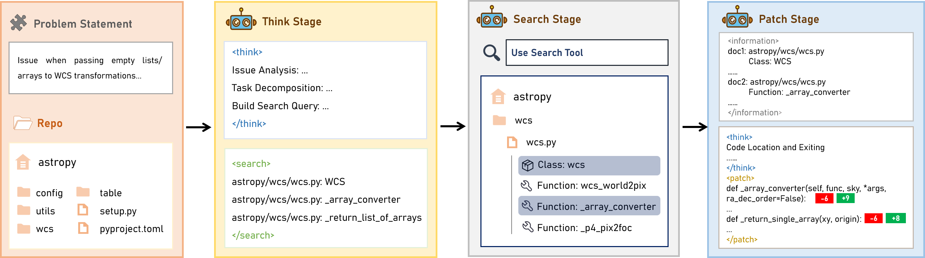This screenshot has height=258, width=925.
Task: Click the astropy/wcs/wcs.py: _array_converter query line
Action: click(x=316, y=200)
